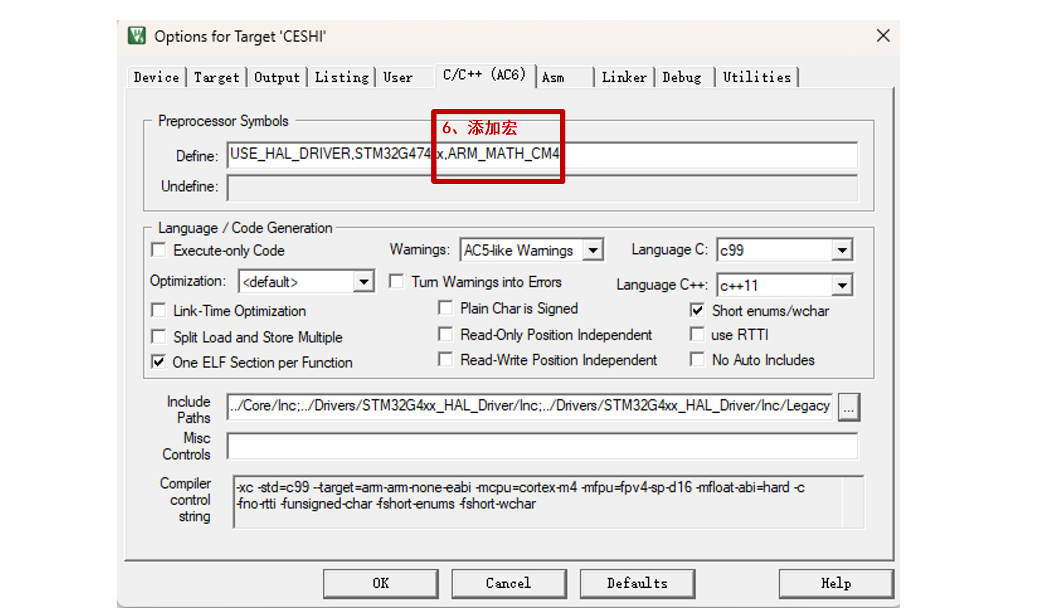This screenshot has width=1046, height=615.
Task: Click the OK button
Action: coord(380,583)
